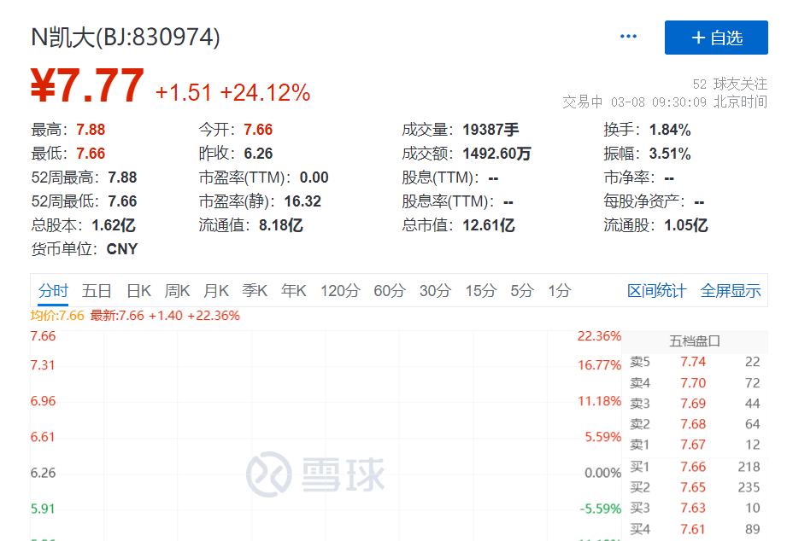Open the three-dot more options menu
Viewport: 793px width, 541px height.
point(628,37)
